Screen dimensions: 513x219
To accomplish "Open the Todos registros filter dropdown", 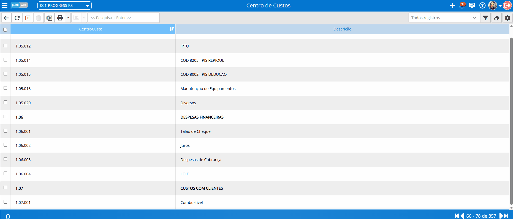I will click(x=444, y=18).
